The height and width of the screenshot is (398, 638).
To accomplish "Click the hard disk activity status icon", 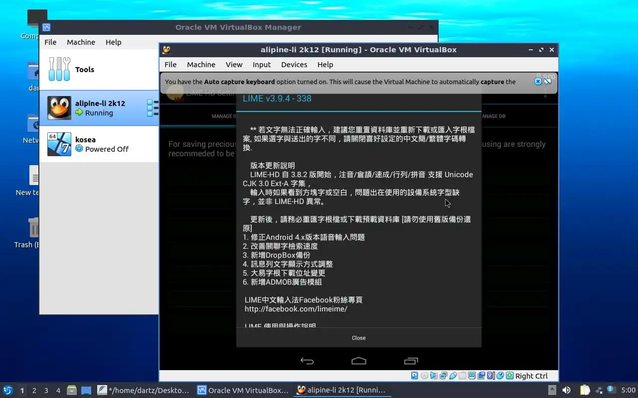I will coord(415,376).
